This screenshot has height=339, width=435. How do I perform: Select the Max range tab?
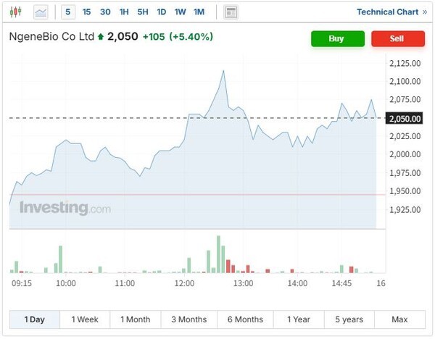point(399,319)
